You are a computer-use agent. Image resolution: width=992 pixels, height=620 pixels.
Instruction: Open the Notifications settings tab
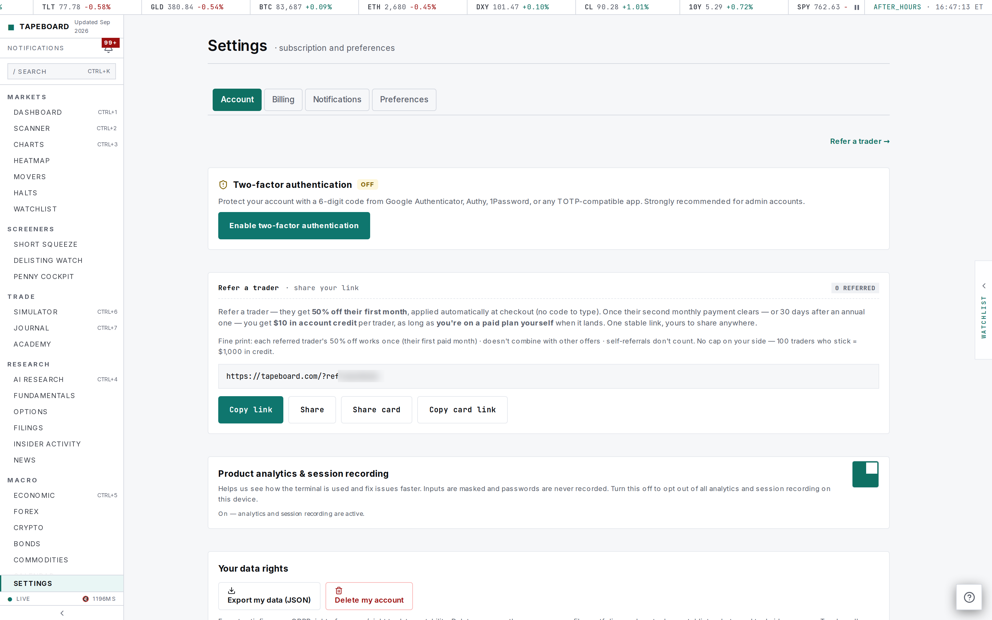pos(337,100)
